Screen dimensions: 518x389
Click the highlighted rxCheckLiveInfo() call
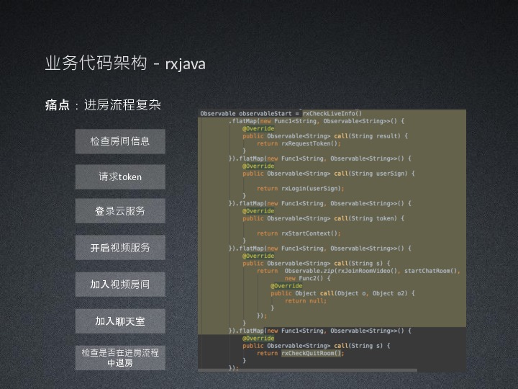(x=332, y=114)
